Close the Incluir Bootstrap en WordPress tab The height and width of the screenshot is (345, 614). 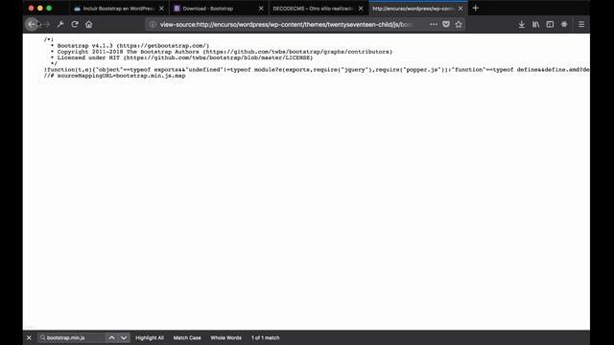click(161, 9)
